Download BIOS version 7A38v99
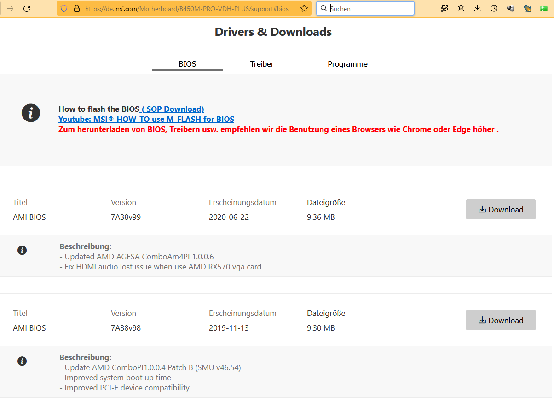Viewport: 554px width, 407px height. tap(501, 209)
